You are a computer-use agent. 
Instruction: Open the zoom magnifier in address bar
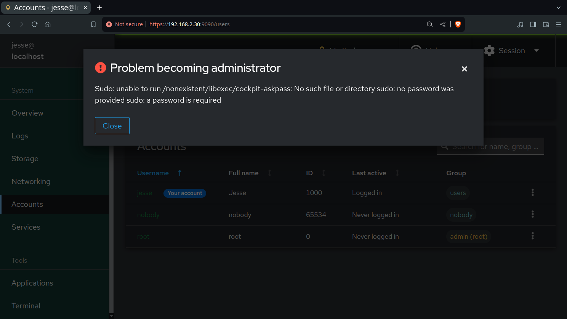click(x=430, y=24)
